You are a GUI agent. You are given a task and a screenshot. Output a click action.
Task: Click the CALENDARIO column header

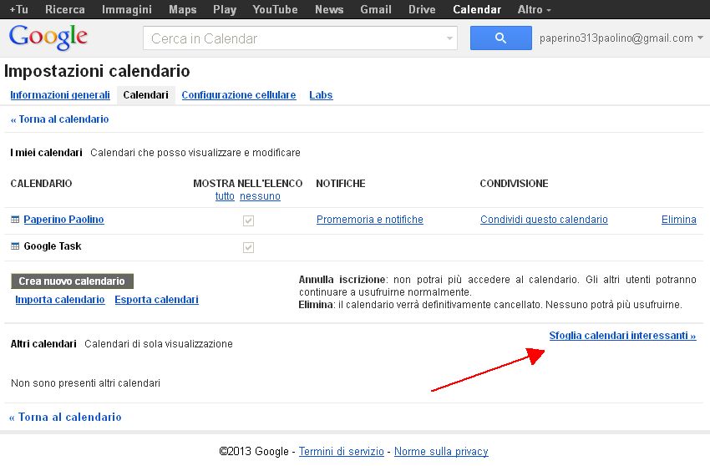tap(41, 184)
